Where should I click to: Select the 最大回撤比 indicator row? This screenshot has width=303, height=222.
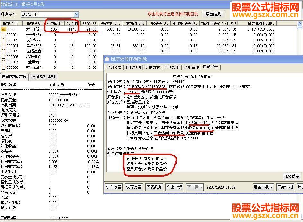coord(52,203)
